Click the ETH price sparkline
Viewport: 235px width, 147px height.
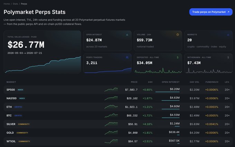[x=111, y=107]
